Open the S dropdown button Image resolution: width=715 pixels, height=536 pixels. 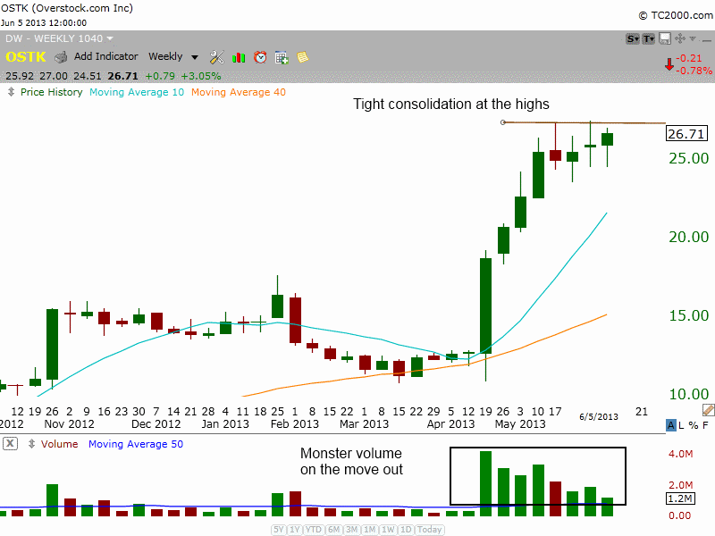pyautogui.click(x=633, y=38)
